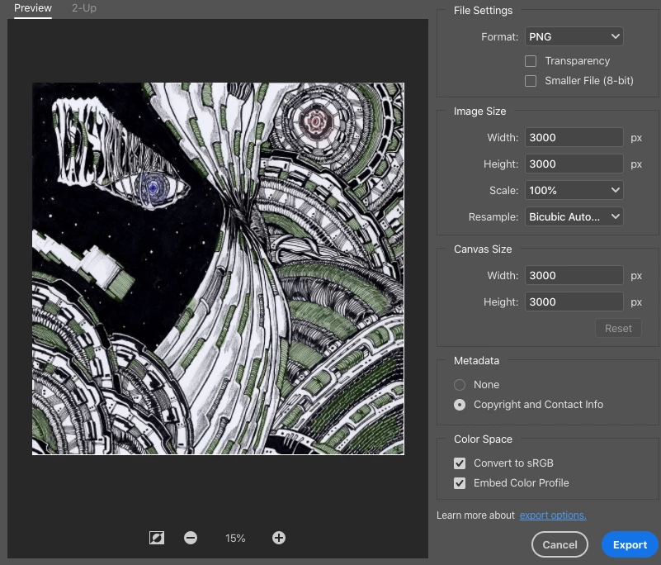Screen dimensions: 661x565
Task: Toggle the preview background color icon
Action: [x=157, y=538]
